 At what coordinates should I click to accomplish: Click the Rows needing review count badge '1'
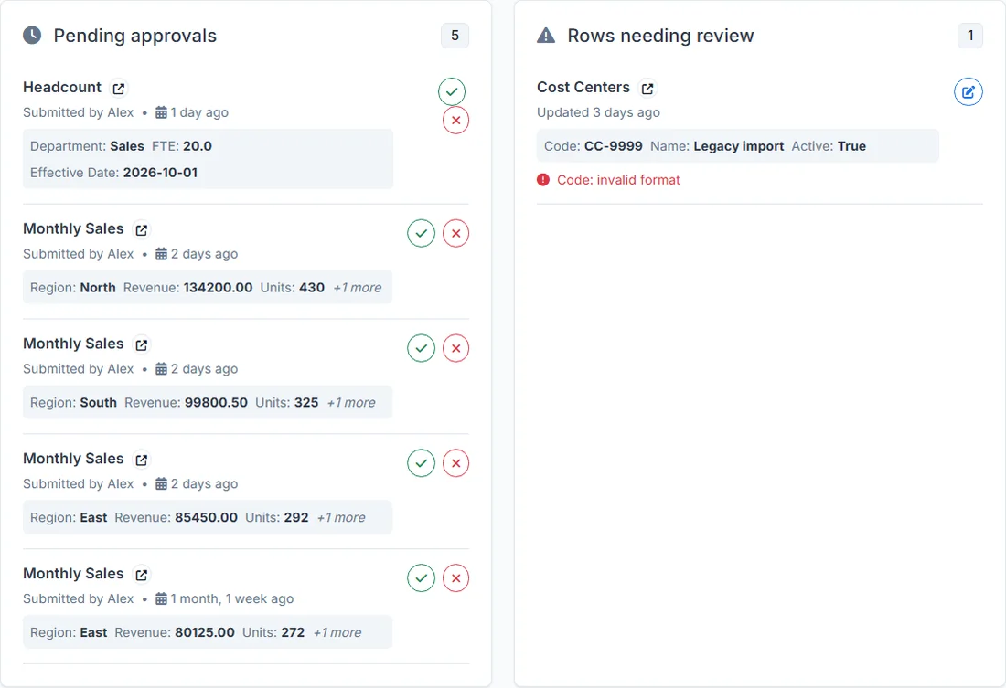pos(970,36)
